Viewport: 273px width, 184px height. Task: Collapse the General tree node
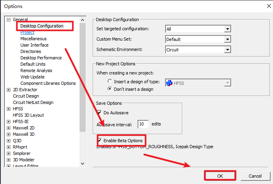click(x=8, y=20)
